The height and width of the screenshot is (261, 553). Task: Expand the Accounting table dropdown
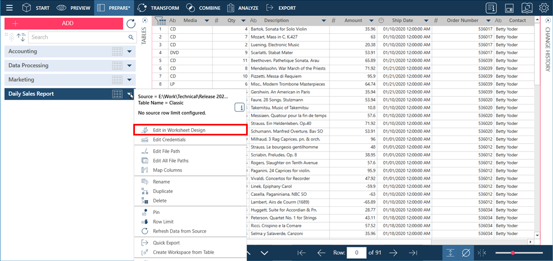pos(129,51)
